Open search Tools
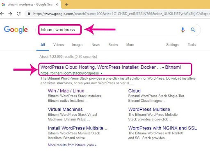The width and height of the screenshot is (210, 152). [192, 45]
